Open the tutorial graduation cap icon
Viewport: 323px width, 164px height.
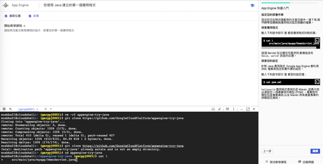click(252, 6)
